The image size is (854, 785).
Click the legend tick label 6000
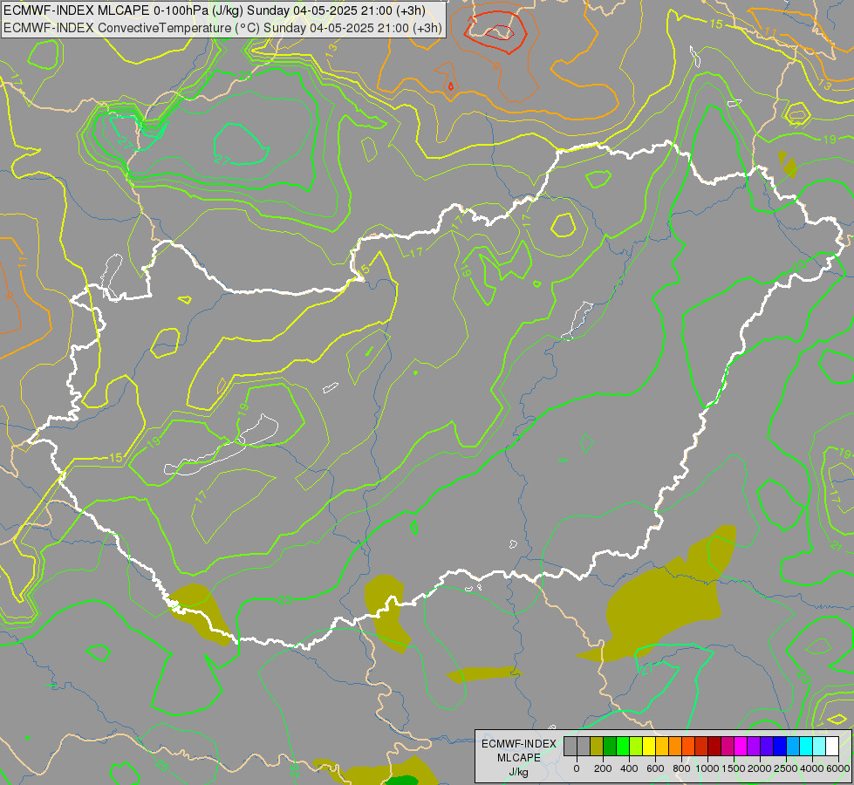coord(838,768)
